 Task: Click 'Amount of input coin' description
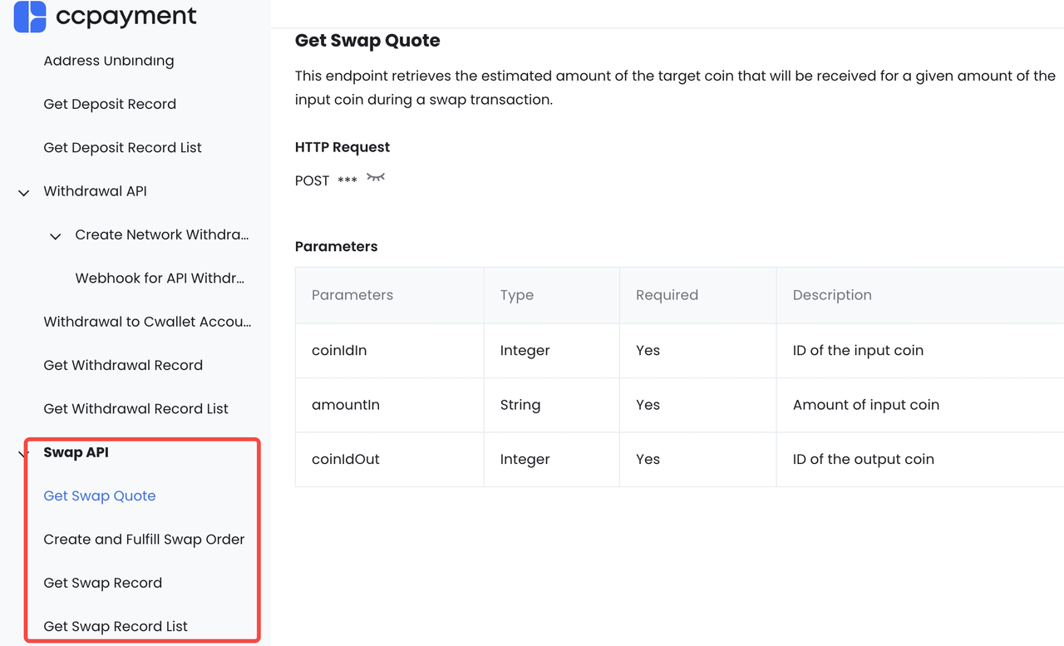(866, 405)
